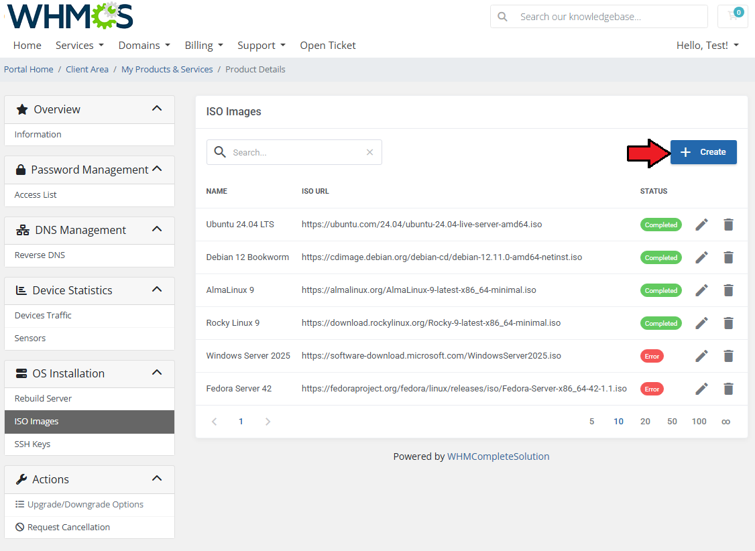Image resolution: width=755 pixels, height=551 pixels.
Task: Open the Hello, Test! account dropdown
Action: pos(707,45)
